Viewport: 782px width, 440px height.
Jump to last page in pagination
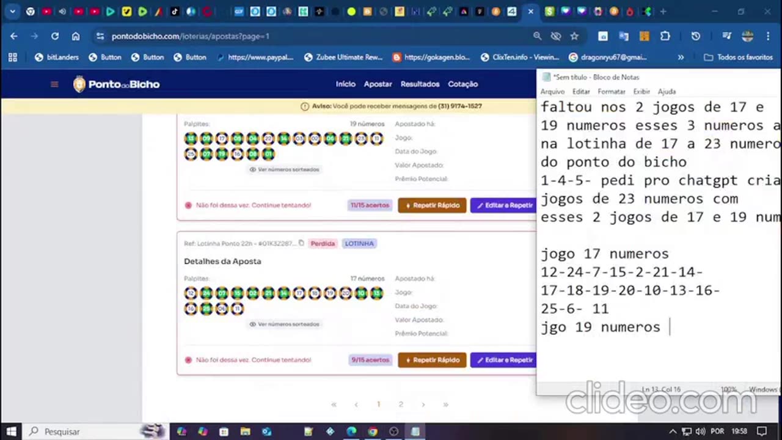pos(445,405)
